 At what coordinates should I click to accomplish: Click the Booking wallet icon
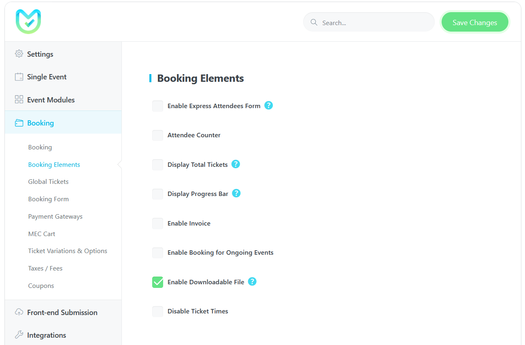(x=19, y=123)
